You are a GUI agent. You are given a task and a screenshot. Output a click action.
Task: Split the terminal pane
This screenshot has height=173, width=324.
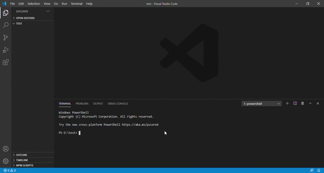tap(295, 103)
